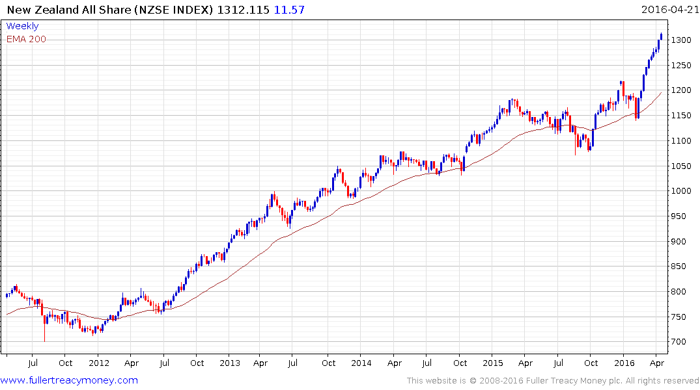The image size is (700, 390).
Task: Click the 2016 year marker on time axis
Action: (x=624, y=363)
